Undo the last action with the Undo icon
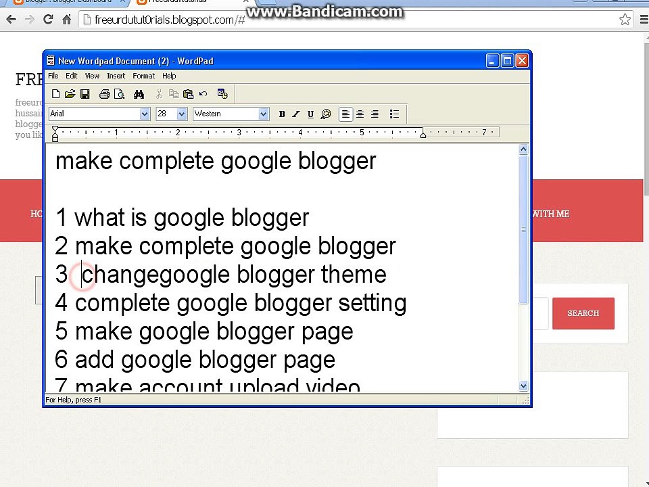 (203, 94)
